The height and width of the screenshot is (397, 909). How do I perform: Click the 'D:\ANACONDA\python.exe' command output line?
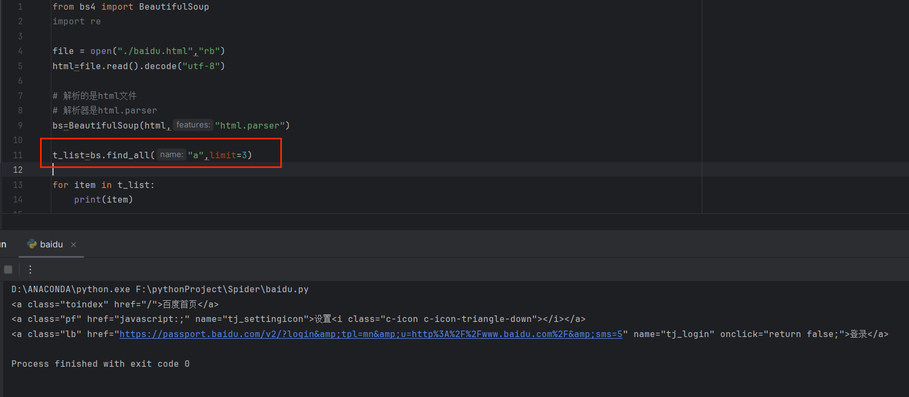click(160, 290)
